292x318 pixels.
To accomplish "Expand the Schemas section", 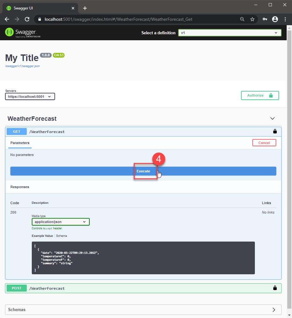I will pos(273,310).
